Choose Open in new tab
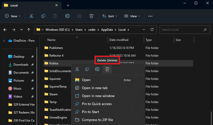213x125 pixels. [x=94, y=88]
